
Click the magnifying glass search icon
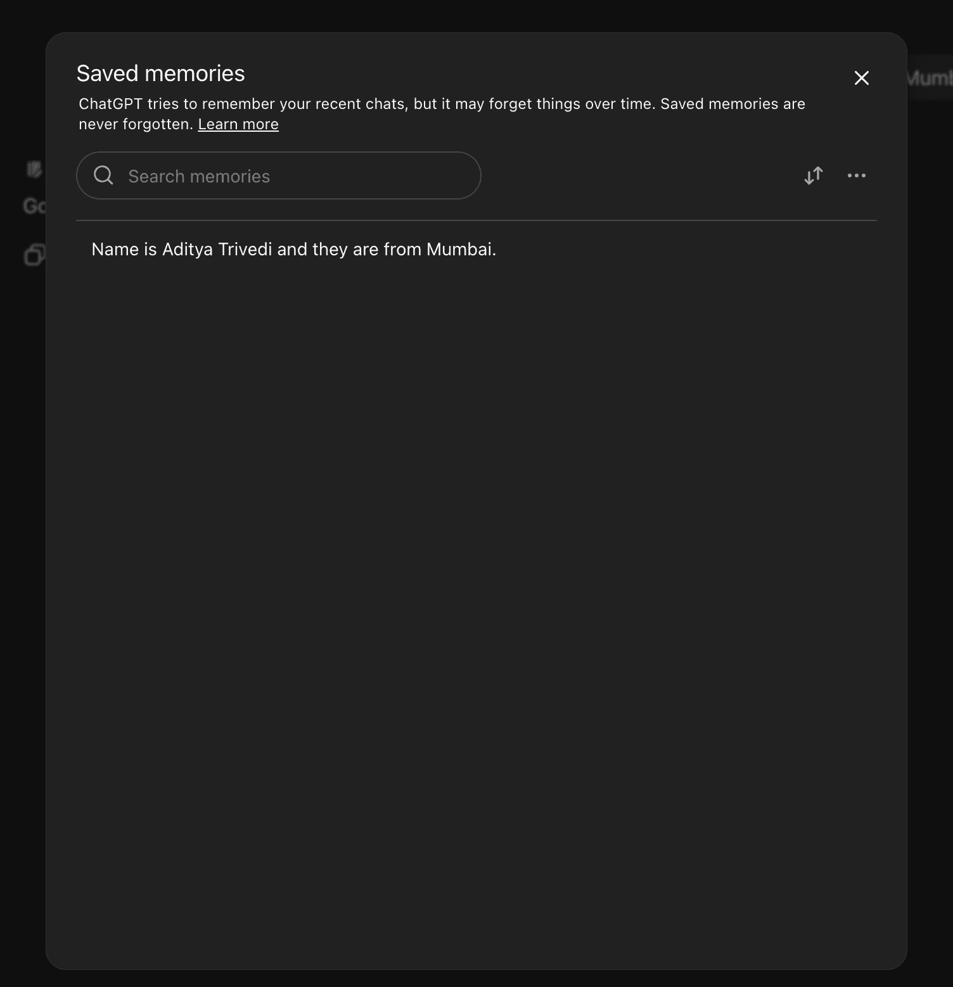point(103,175)
